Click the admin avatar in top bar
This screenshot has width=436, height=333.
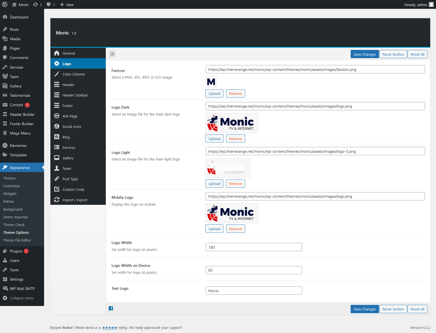431,4
